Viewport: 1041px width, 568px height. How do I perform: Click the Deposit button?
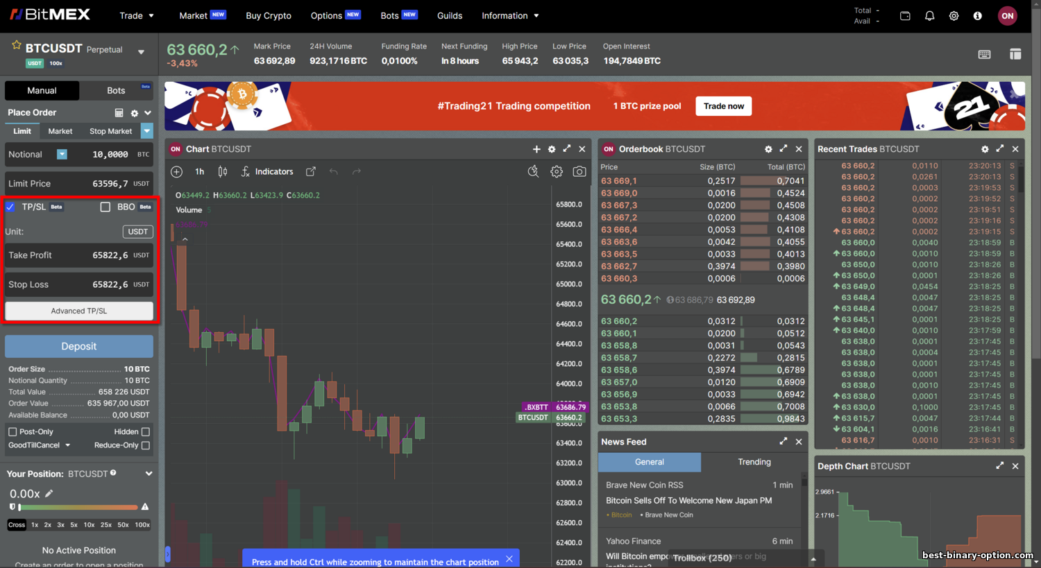(79, 346)
